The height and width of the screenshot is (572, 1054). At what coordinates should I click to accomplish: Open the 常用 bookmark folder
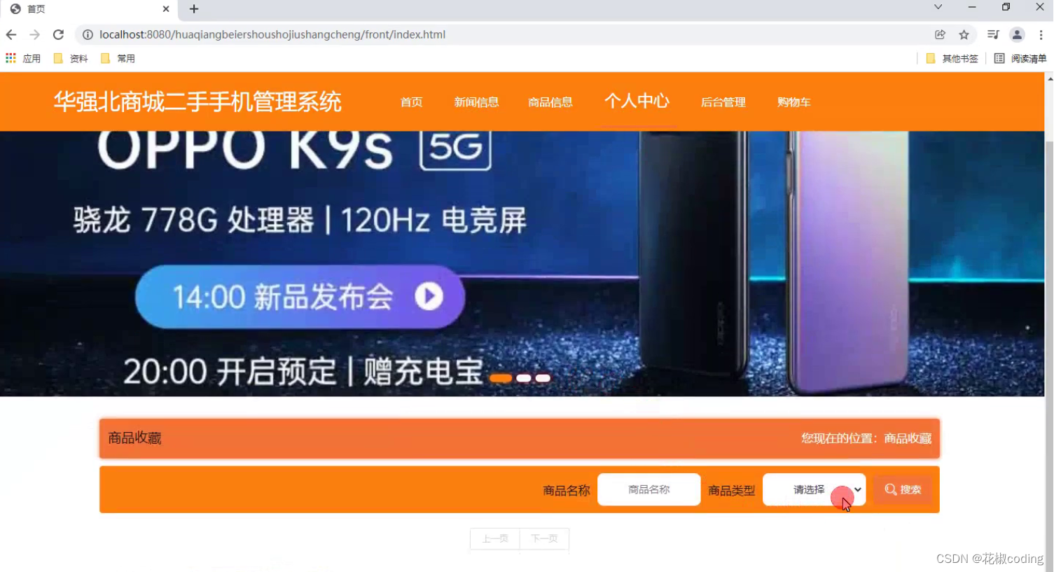click(118, 58)
